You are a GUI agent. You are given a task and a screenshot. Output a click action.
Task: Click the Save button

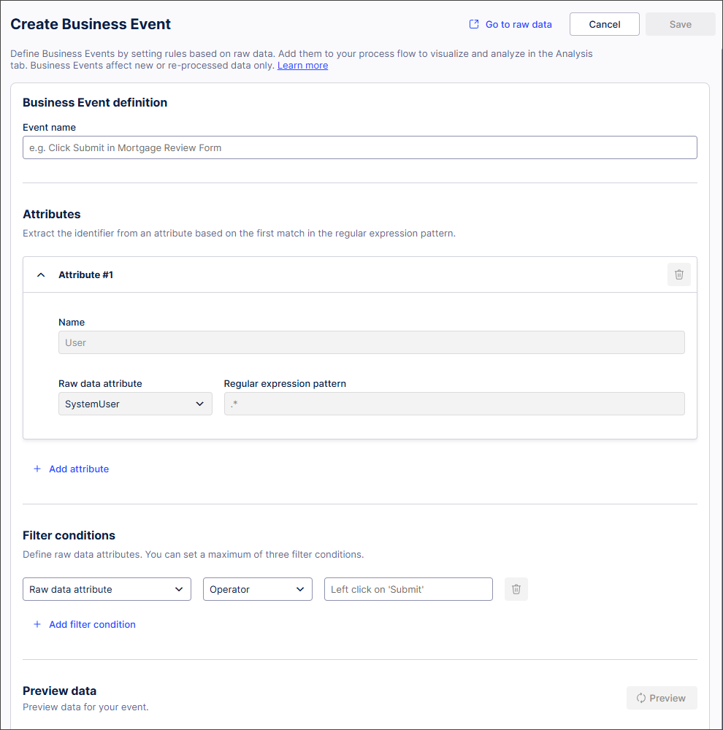click(x=680, y=24)
